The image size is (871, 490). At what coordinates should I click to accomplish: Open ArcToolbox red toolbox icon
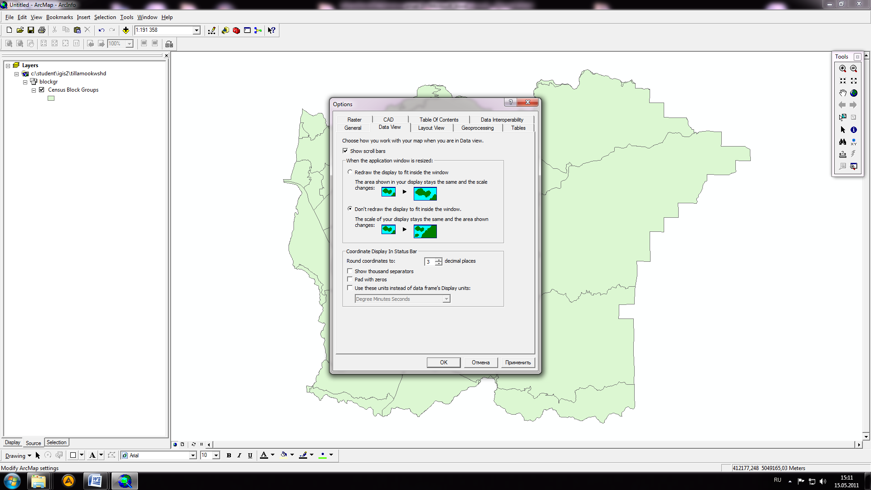pyautogui.click(x=236, y=30)
